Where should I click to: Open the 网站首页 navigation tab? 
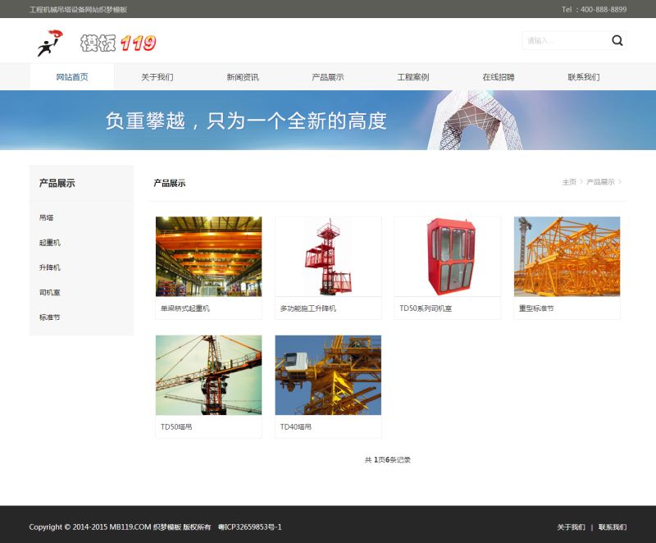pos(72,77)
